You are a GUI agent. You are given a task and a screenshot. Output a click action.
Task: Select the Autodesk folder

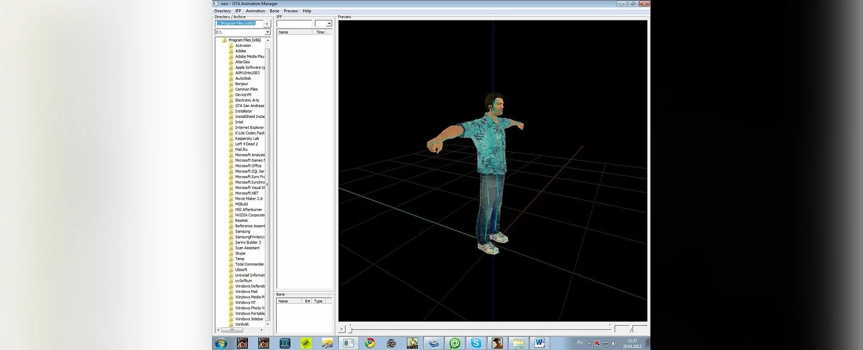(x=243, y=79)
